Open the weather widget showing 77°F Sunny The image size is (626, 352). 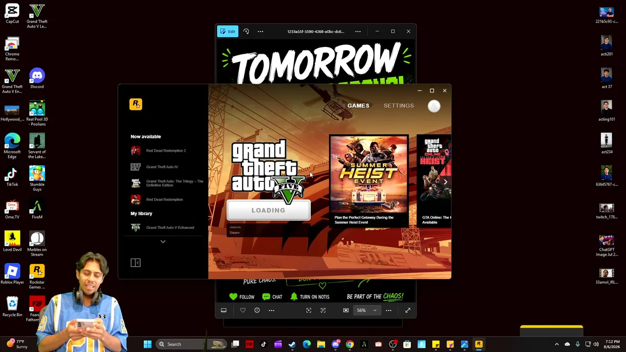pyautogui.click(x=16, y=344)
